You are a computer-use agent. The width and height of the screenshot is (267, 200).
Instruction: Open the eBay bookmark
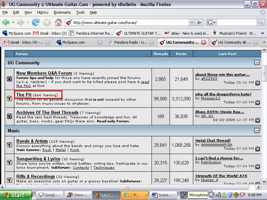(x=187, y=33)
